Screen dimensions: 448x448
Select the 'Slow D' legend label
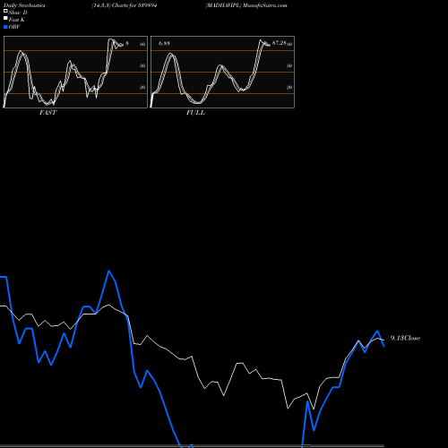[x=18, y=13]
